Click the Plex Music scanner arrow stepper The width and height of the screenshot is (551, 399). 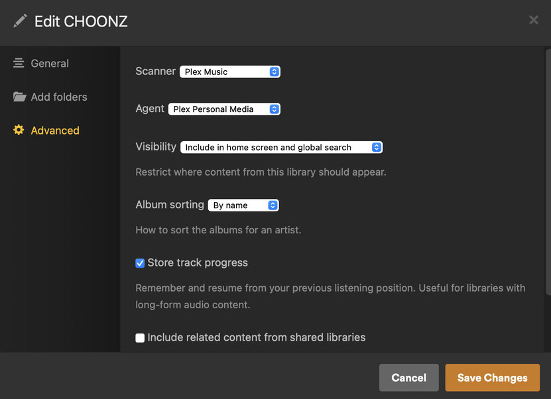tap(274, 72)
